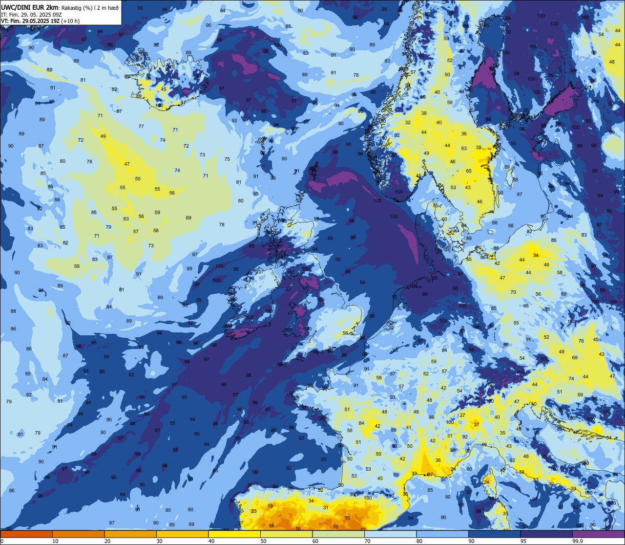The image size is (625, 545).
Task: Click the 0–10% dark orange legend swatch
Action: (x=26, y=534)
